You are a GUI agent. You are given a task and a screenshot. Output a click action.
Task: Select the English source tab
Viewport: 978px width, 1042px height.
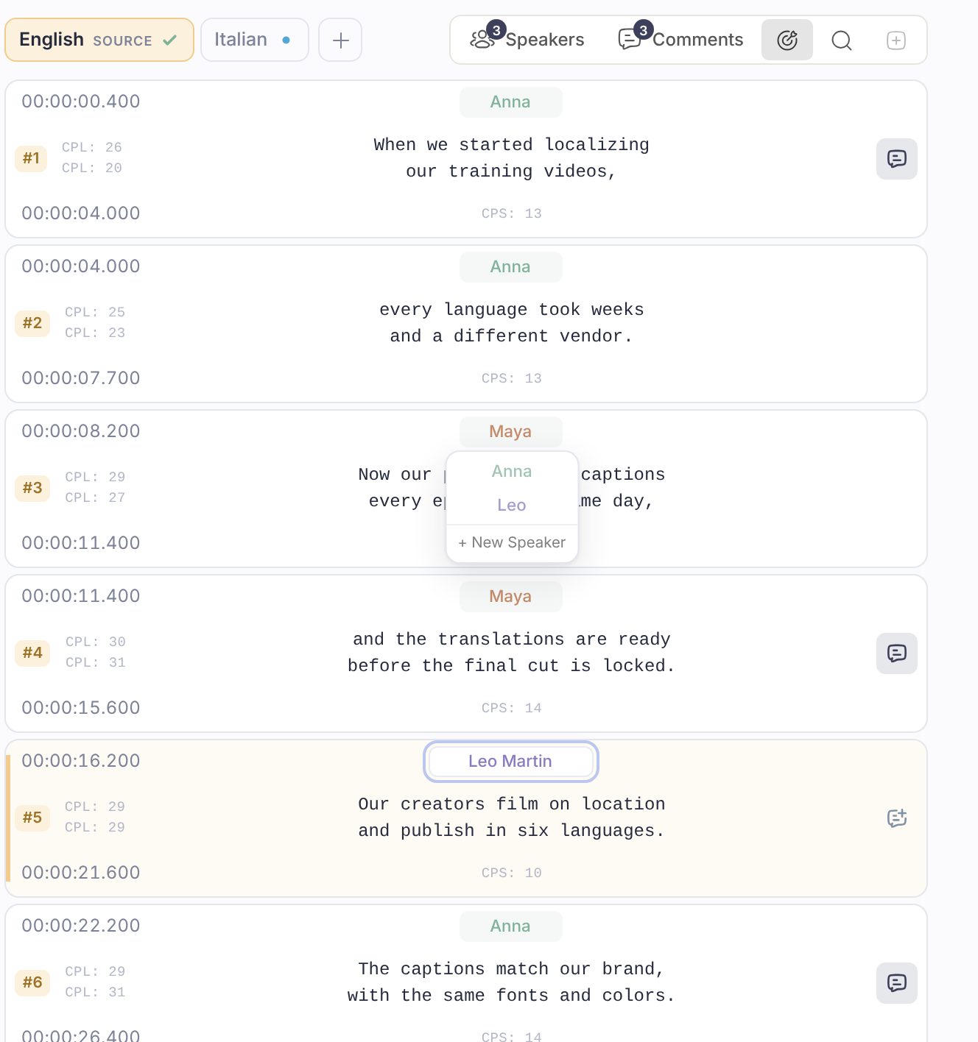click(99, 40)
